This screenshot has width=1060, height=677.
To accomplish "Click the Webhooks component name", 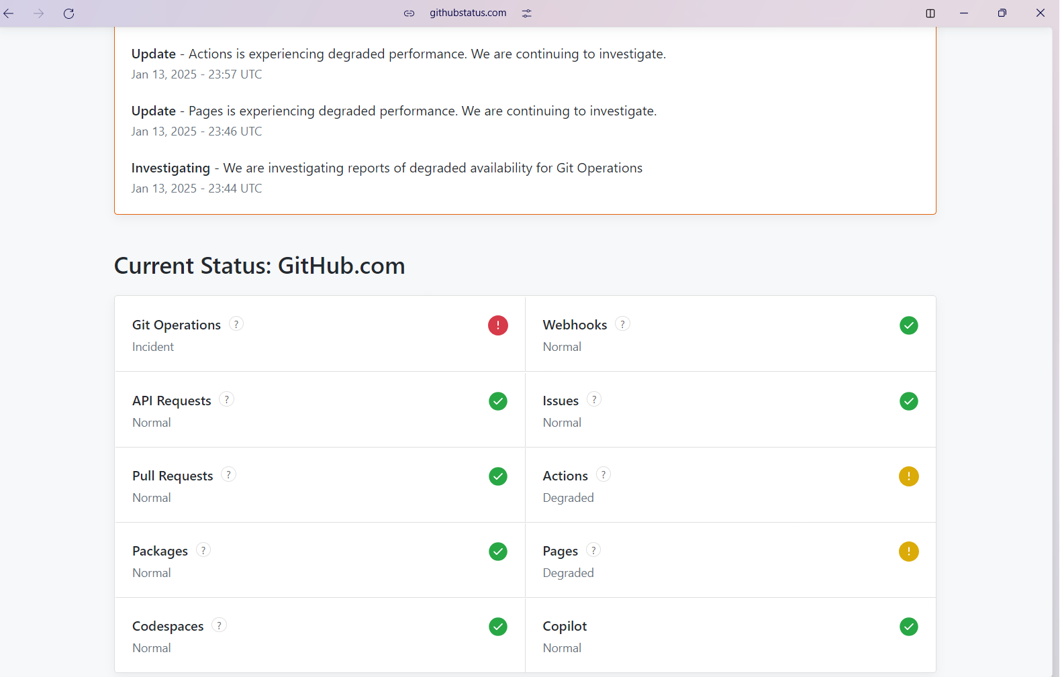I will [x=575, y=325].
